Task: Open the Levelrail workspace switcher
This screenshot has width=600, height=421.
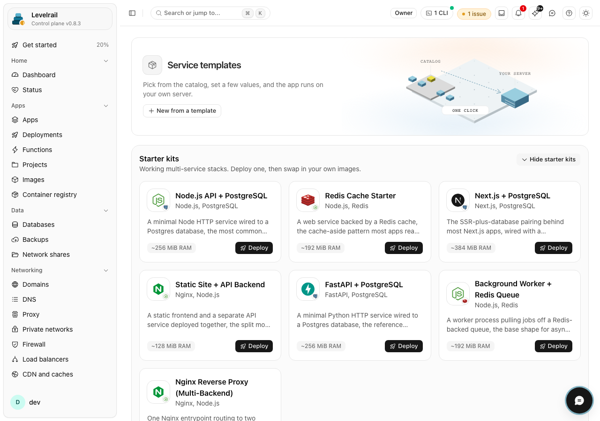Action: pyautogui.click(x=60, y=19)
